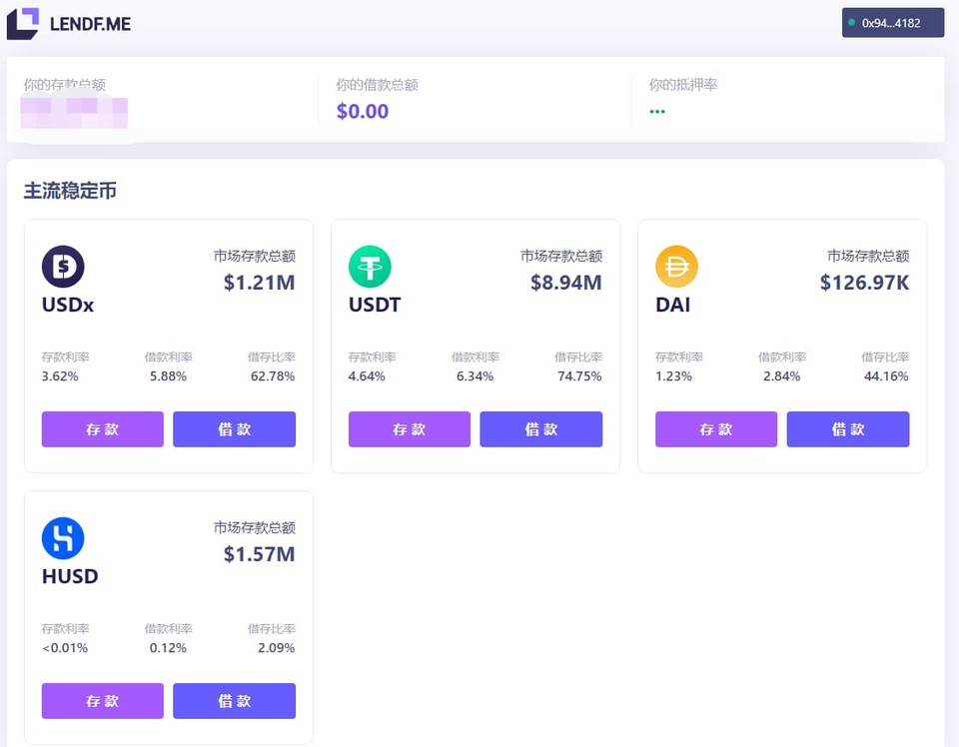This screenshot has width=959, height=747.
Task: Select the HUSD token icon
Action: coord(64,538)
